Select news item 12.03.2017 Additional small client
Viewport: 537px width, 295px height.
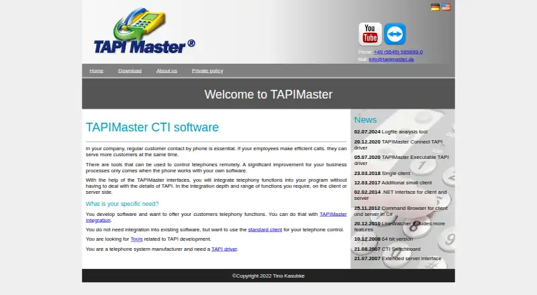[x=393, y=183]
